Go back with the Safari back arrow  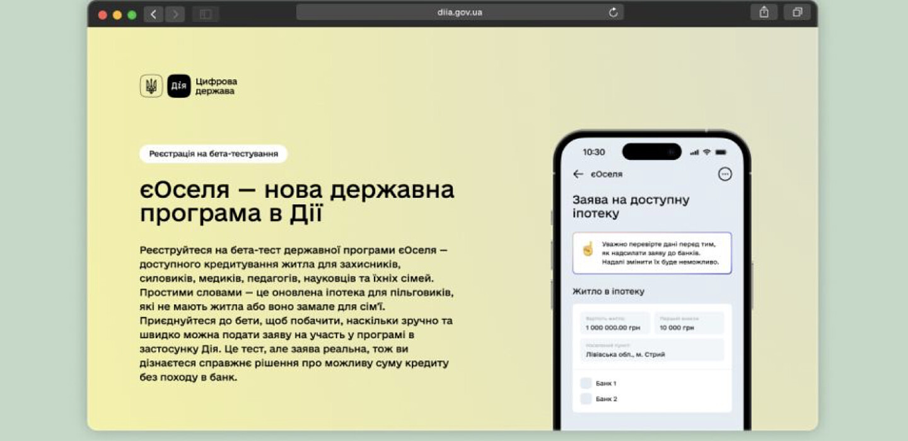click(x=153, y=14)
